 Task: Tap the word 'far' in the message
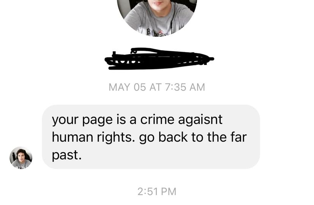238,137
